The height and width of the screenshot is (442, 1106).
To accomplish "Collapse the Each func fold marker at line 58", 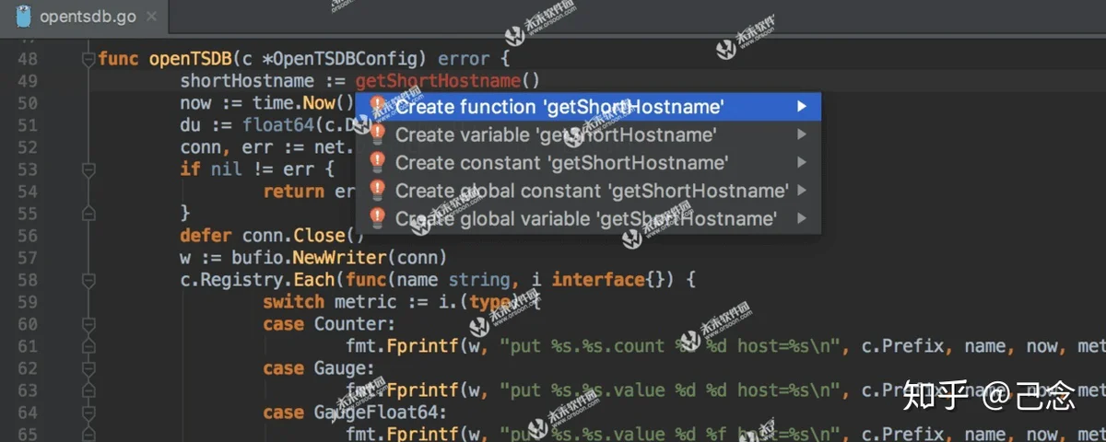I will pyautogui.click(x=88, y=280).
